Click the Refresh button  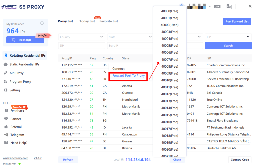click(68, 160)
